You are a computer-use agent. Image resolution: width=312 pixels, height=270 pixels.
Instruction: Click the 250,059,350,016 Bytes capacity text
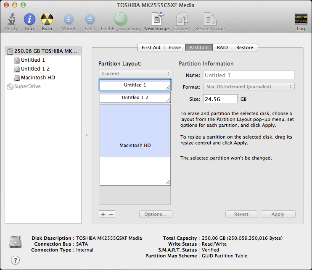255,238
